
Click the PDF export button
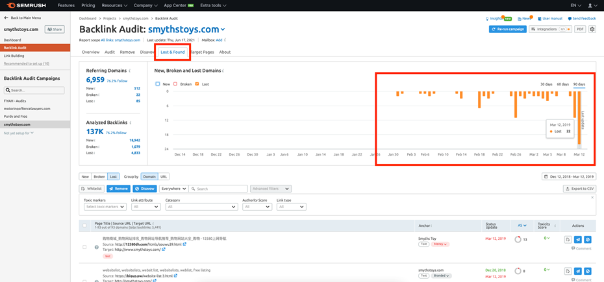(x=580, y=29)
